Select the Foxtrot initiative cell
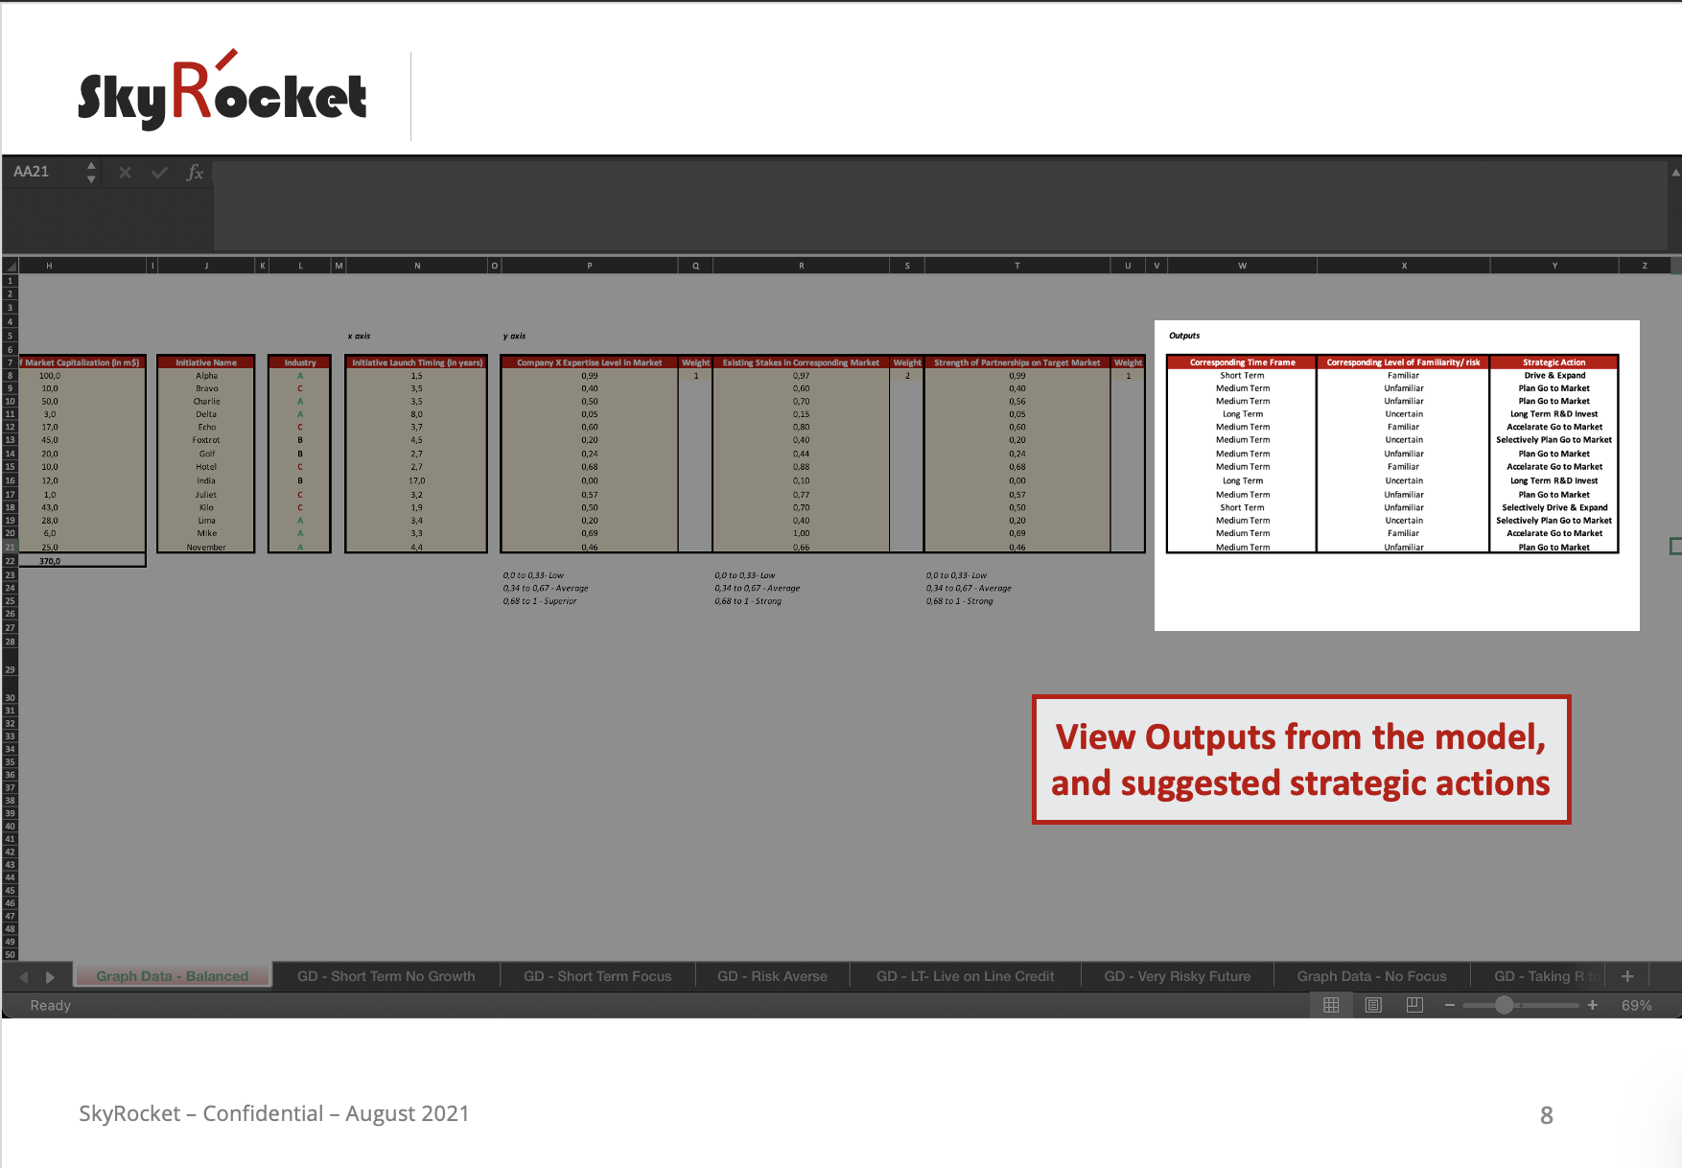1682x1168 pixels. pyautogui.click(x=206, y=440)
